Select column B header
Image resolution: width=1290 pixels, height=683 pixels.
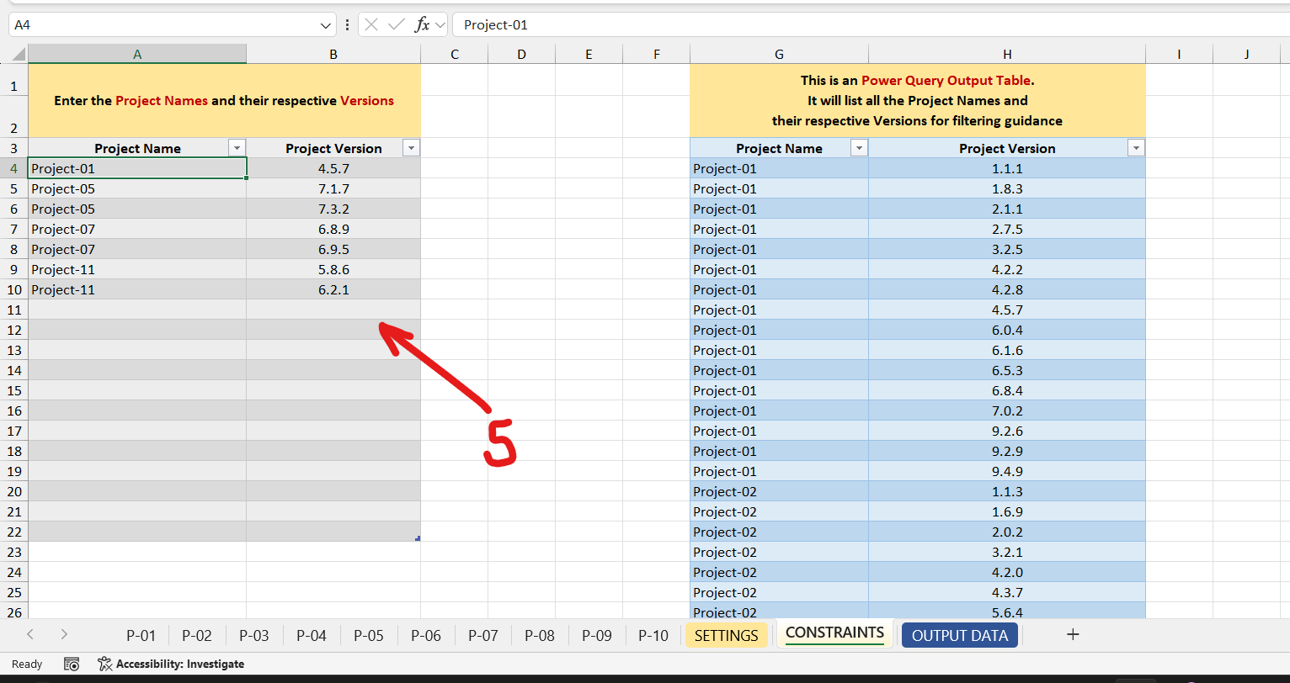click(x=333, y=55)
